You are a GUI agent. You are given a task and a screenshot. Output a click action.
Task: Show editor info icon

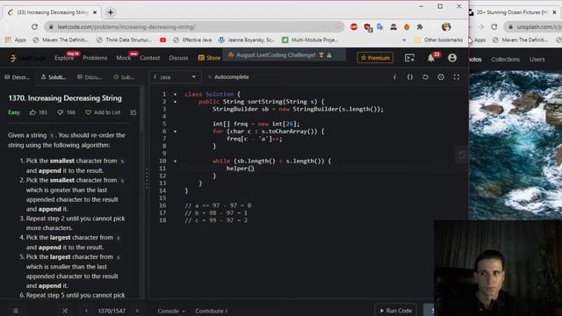tap(394, 77)
